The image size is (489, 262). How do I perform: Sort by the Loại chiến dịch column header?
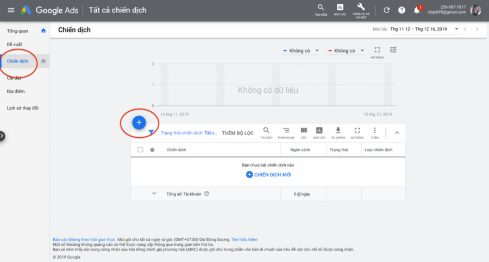click(x=379, y=150)
